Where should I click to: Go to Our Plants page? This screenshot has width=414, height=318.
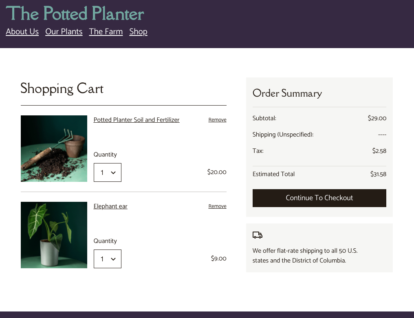(x=64, y=31)
